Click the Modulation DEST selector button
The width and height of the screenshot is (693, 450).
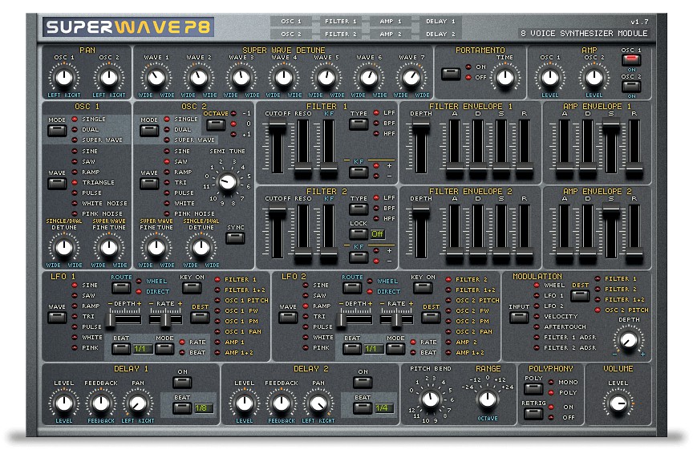tap(580, 296)
